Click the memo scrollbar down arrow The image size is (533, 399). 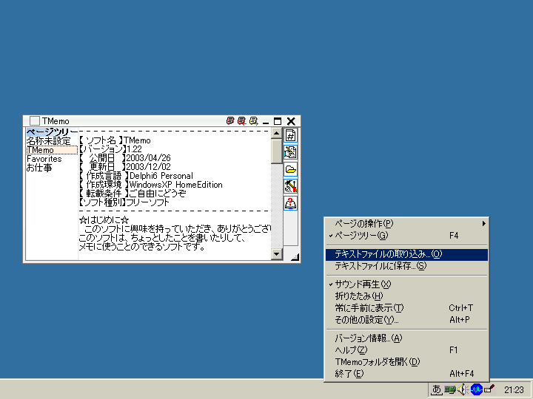pyautogui.click(x=276, y=253)
